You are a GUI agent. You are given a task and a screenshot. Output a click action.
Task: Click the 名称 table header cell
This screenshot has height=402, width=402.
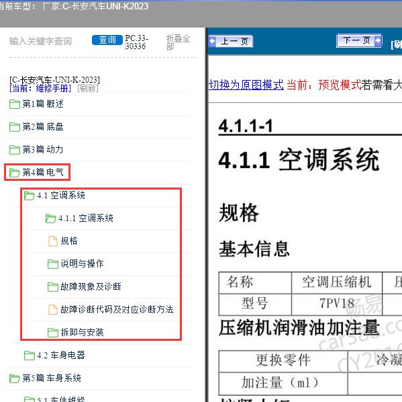coord(255,282)
